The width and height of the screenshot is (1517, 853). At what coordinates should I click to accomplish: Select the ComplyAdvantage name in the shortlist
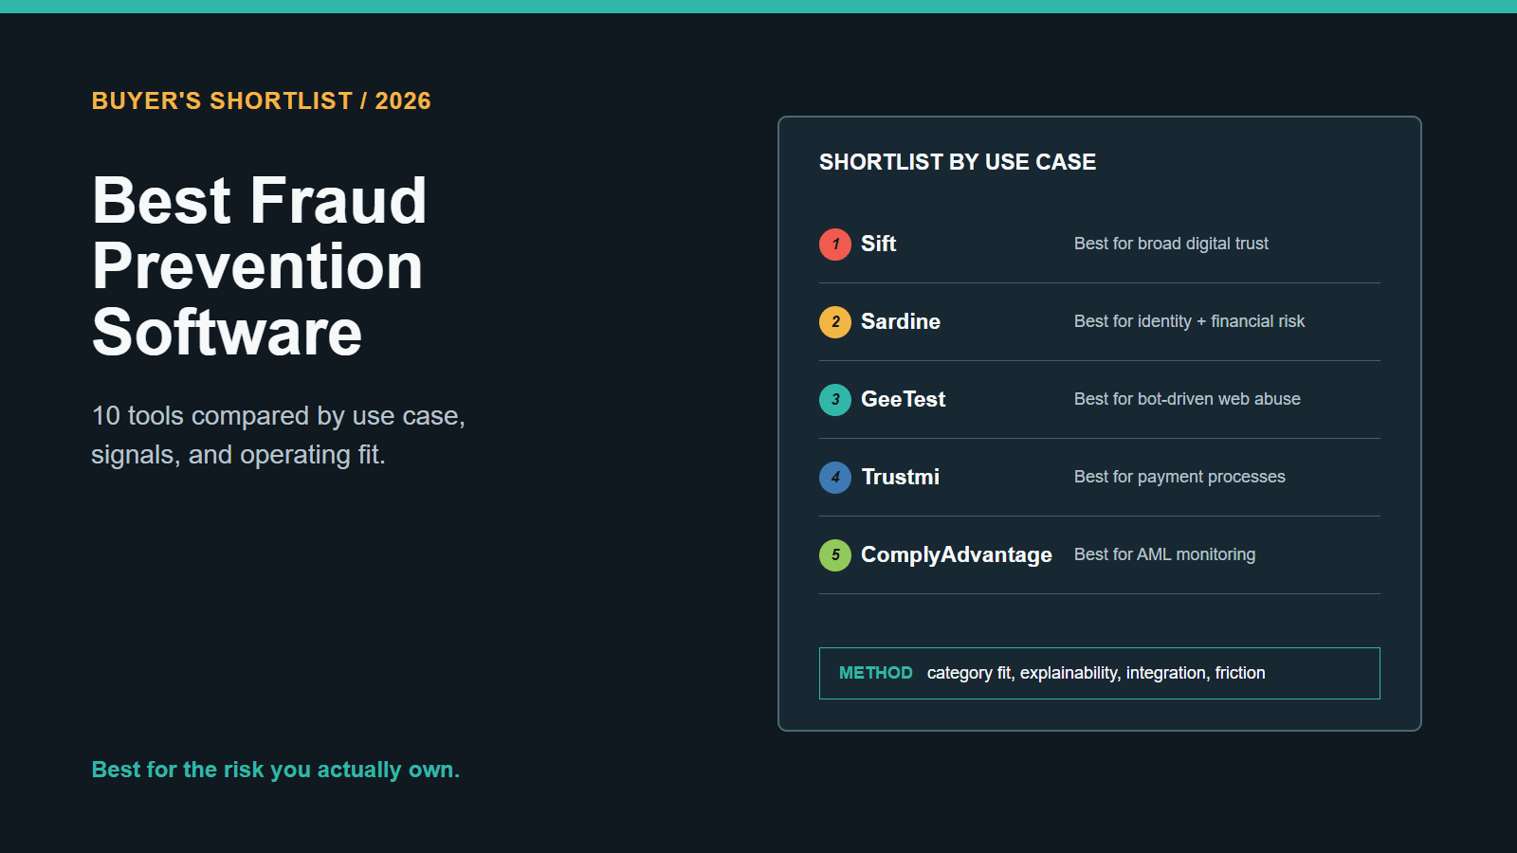(957, 554)
